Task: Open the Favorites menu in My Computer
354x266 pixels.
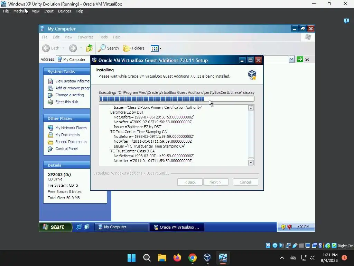Action: tap(86, 37)
